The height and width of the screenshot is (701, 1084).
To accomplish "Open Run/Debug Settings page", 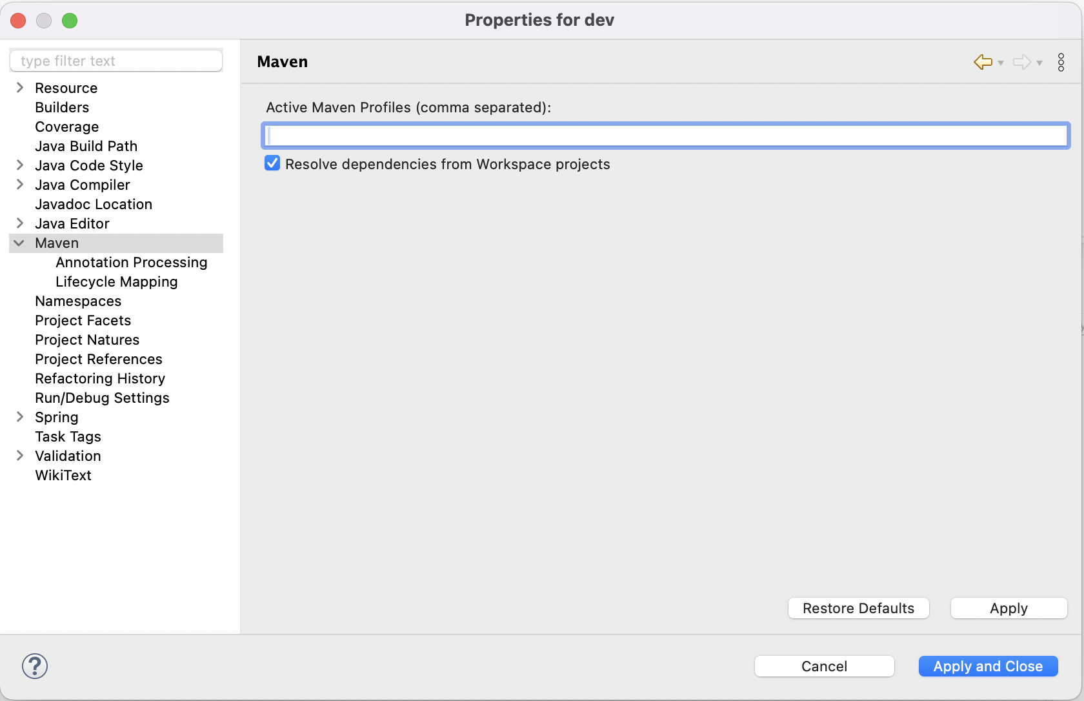I will pyautogui.click(x=103, y=398).
